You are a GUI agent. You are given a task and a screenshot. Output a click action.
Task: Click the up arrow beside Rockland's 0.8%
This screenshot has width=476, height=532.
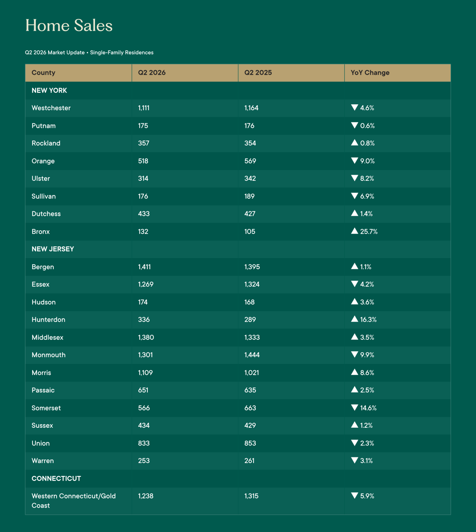(354, 142)
